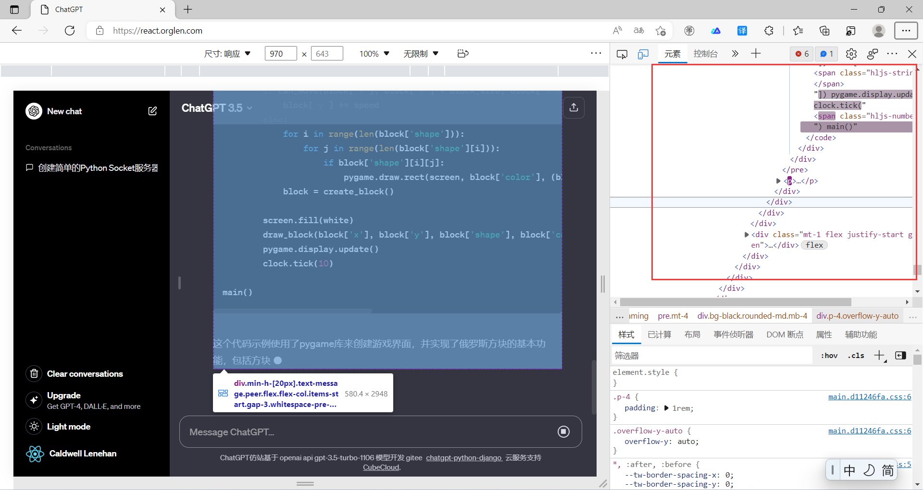Click the Accessibility pane tab
Screen dimensions: 923x490
[x=861, y=335]
